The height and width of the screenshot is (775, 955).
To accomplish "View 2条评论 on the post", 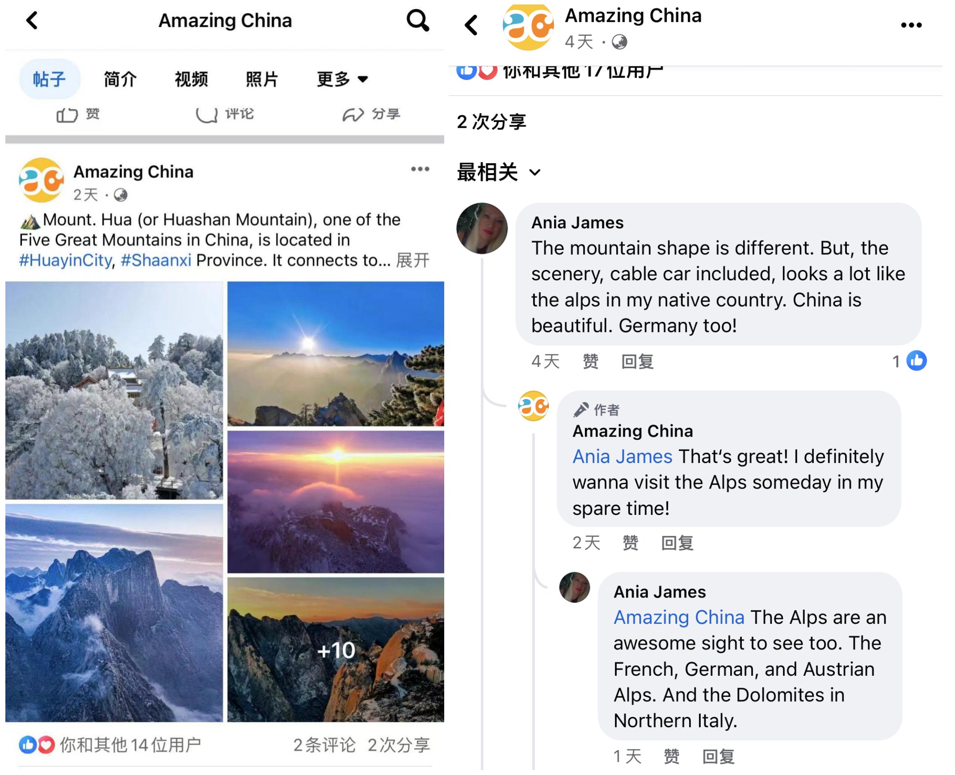I will point(324,745).
